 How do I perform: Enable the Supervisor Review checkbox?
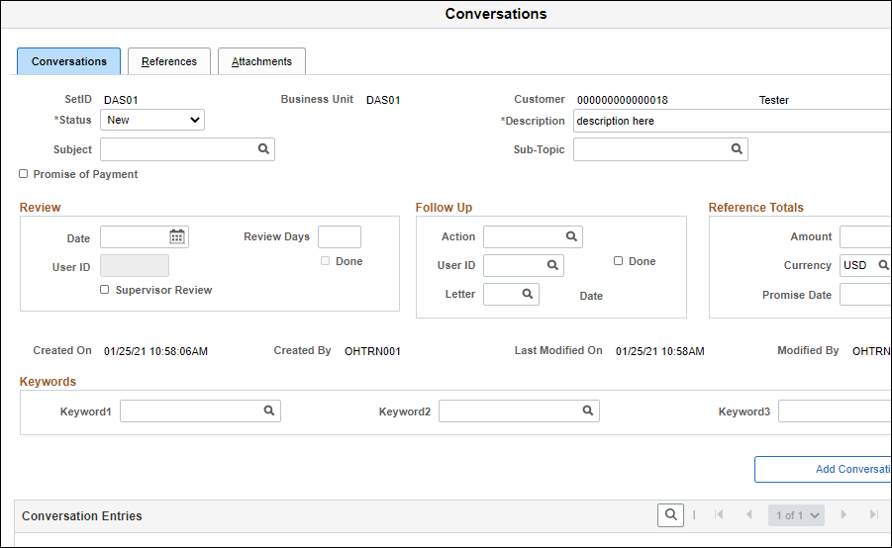pos(105,290)
